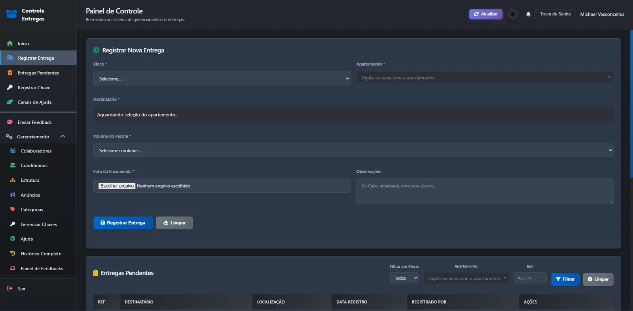Image resolution: width=633 pixels, height=311 pixels.
Task: Open Entregas Pendentes menu item
Action: coord(38,73)
